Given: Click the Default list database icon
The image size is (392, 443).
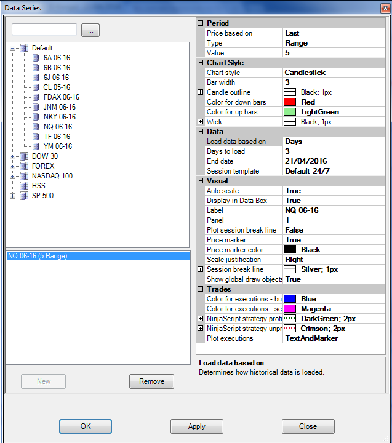Looking at the screenshot, I should point(24,48).
